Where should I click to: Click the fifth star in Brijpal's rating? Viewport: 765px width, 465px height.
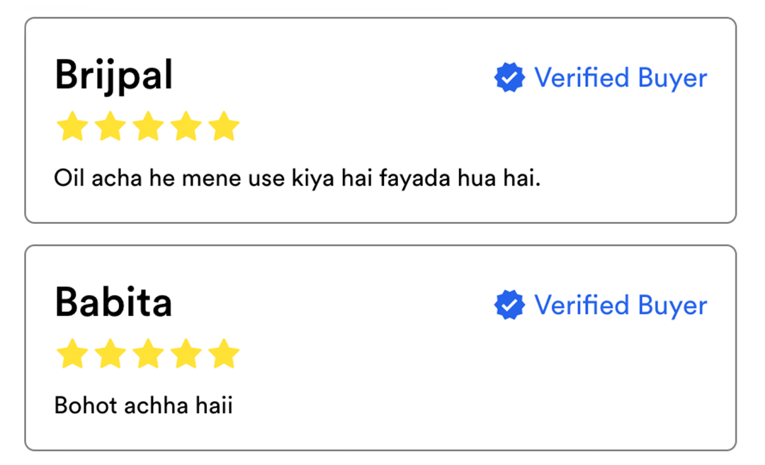coord(225,126)
